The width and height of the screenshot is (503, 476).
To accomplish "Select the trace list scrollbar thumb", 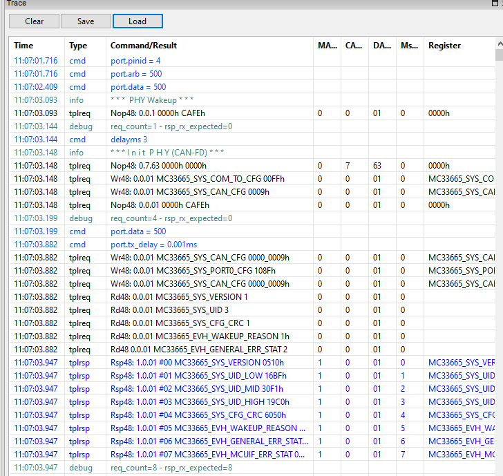I will [499, 55].
